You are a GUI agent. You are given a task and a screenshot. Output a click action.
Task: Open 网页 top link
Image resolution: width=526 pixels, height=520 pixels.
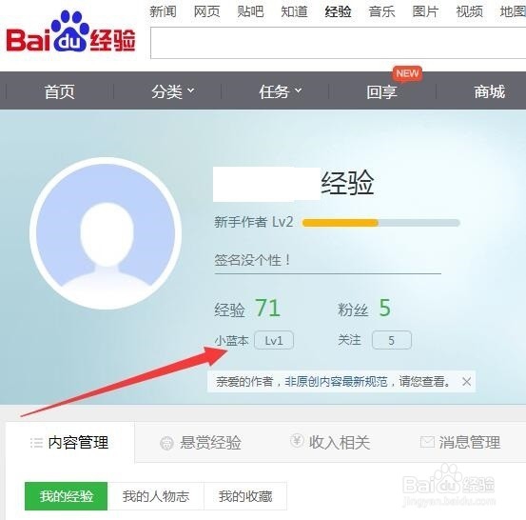[206, 11]
